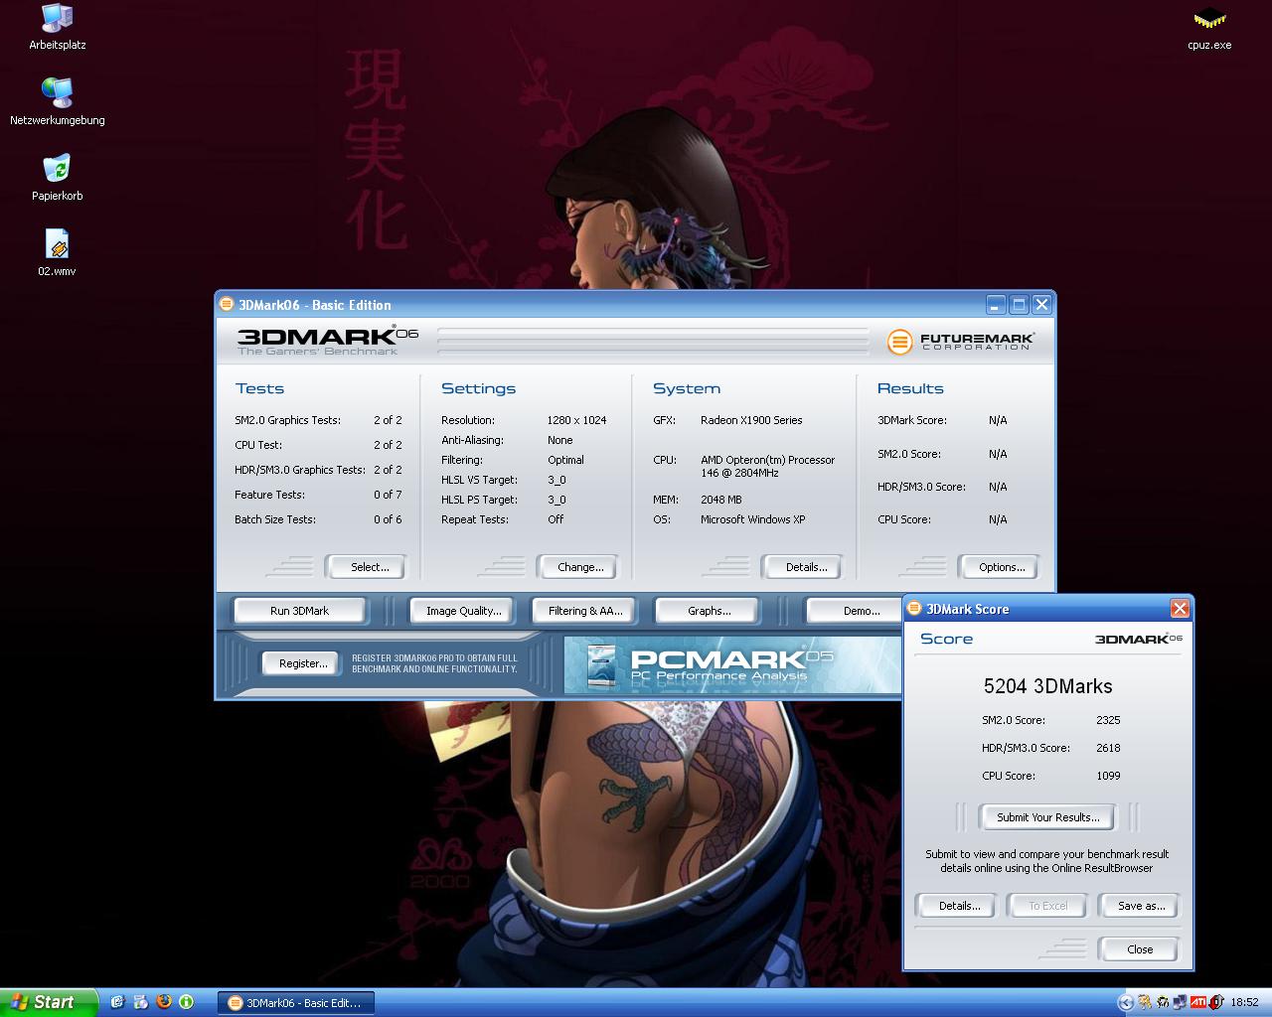The width and height of the screenshot is (1272, 1017).
Task: Click Run 3DMark button
Action: [x=299, y=611]
